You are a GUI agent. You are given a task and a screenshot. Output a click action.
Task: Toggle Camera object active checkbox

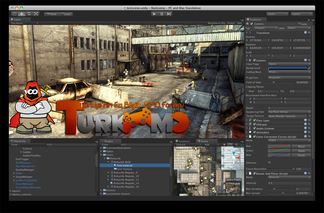(252, 24)
